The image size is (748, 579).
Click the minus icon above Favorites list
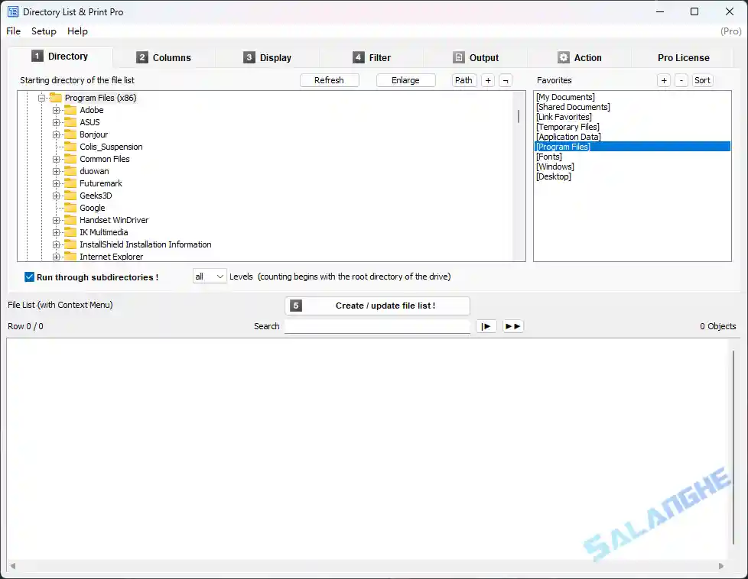click(681, 79)
